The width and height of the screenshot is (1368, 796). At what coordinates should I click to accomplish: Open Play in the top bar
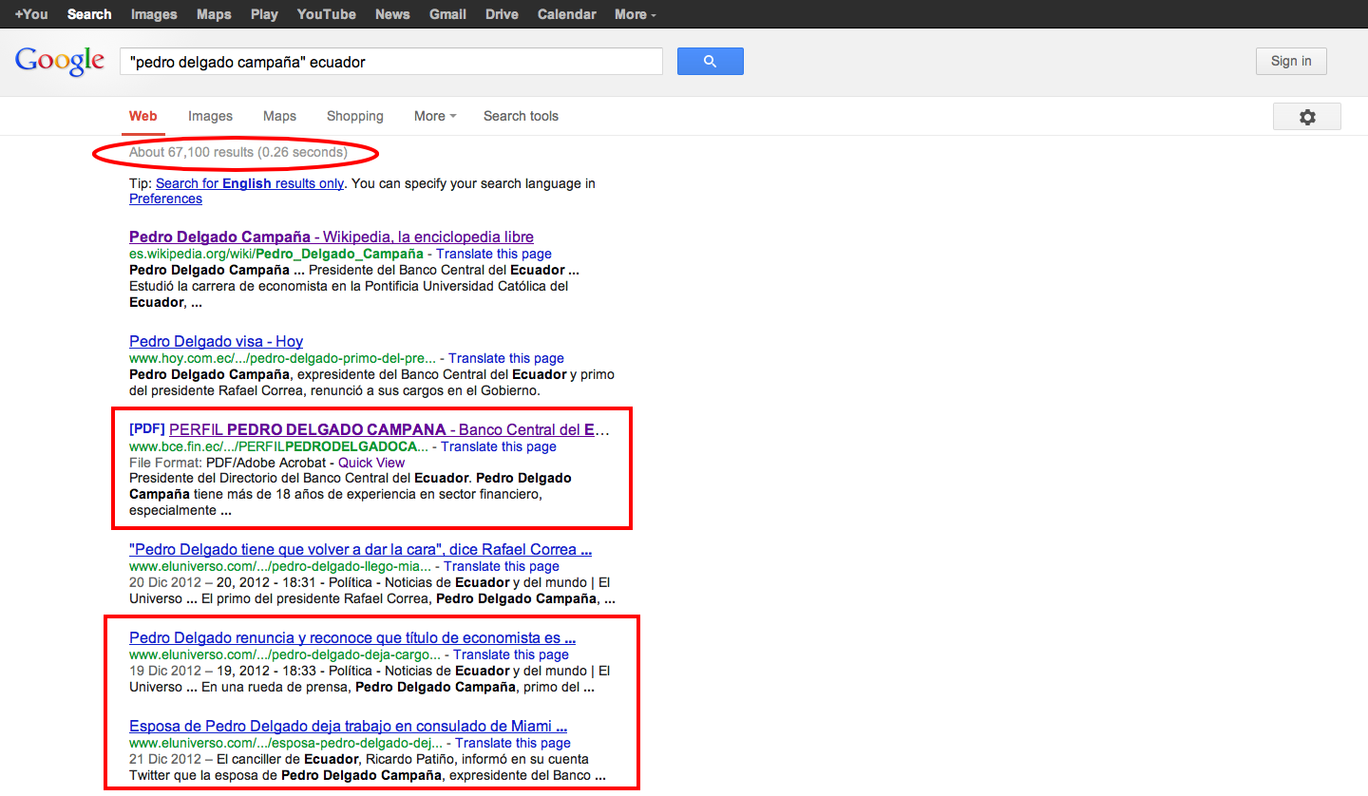(x=264, y=14)
